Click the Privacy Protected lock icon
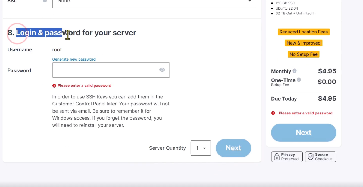363x187 pixels. [277, 157]
